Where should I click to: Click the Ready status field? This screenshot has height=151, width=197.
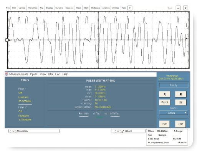[x=174, y=85]
